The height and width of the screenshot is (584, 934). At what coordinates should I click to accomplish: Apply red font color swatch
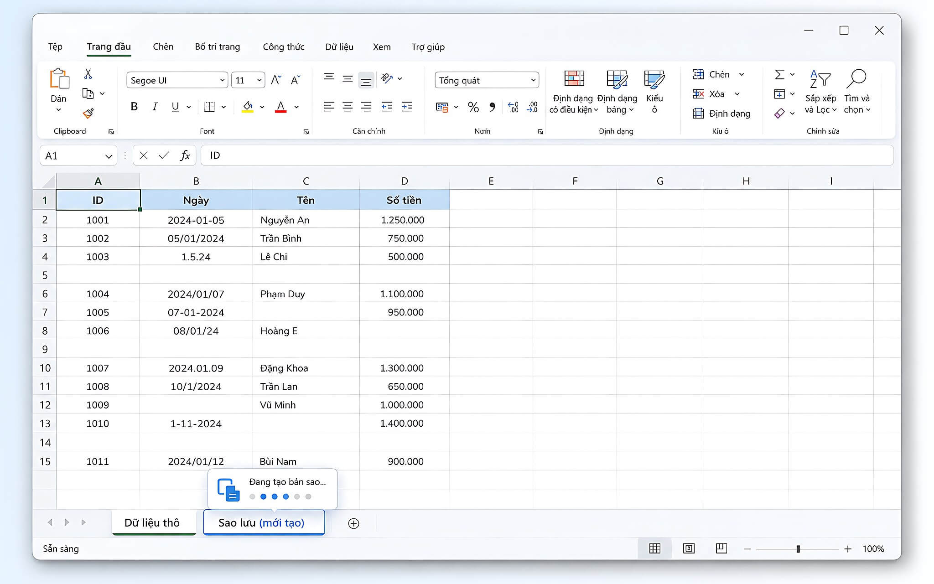(281, 107)
